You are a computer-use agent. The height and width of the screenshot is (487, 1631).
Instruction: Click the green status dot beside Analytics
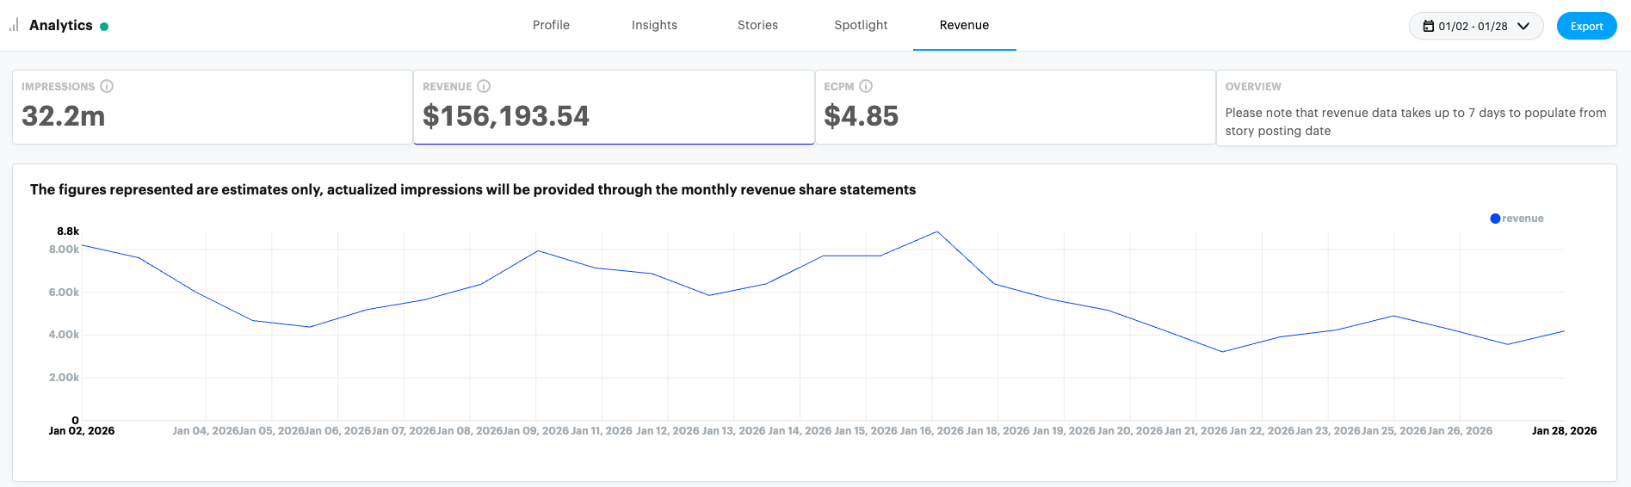(x=104, y=27)
